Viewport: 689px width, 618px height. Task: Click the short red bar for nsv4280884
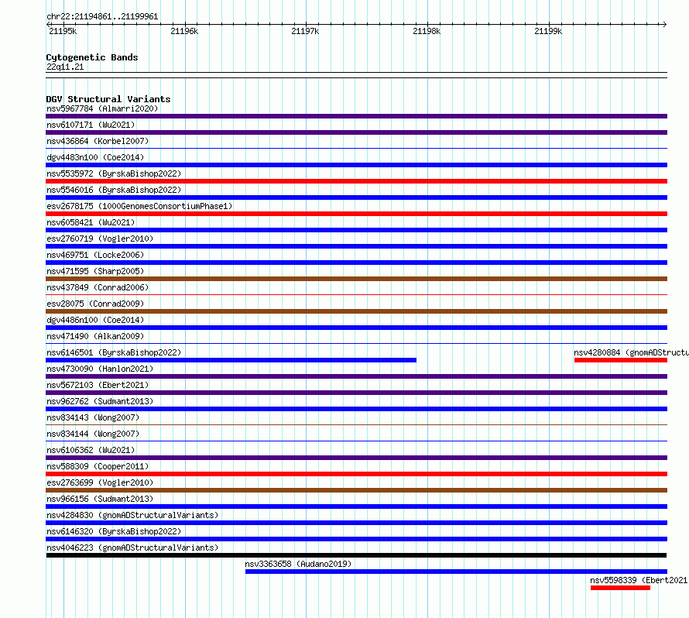pyautogui.click(x=621, y=360)
